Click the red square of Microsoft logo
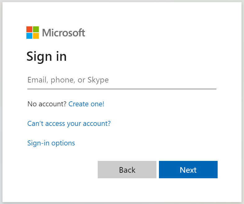Screen dimensions: 244x204 (29, 29)
